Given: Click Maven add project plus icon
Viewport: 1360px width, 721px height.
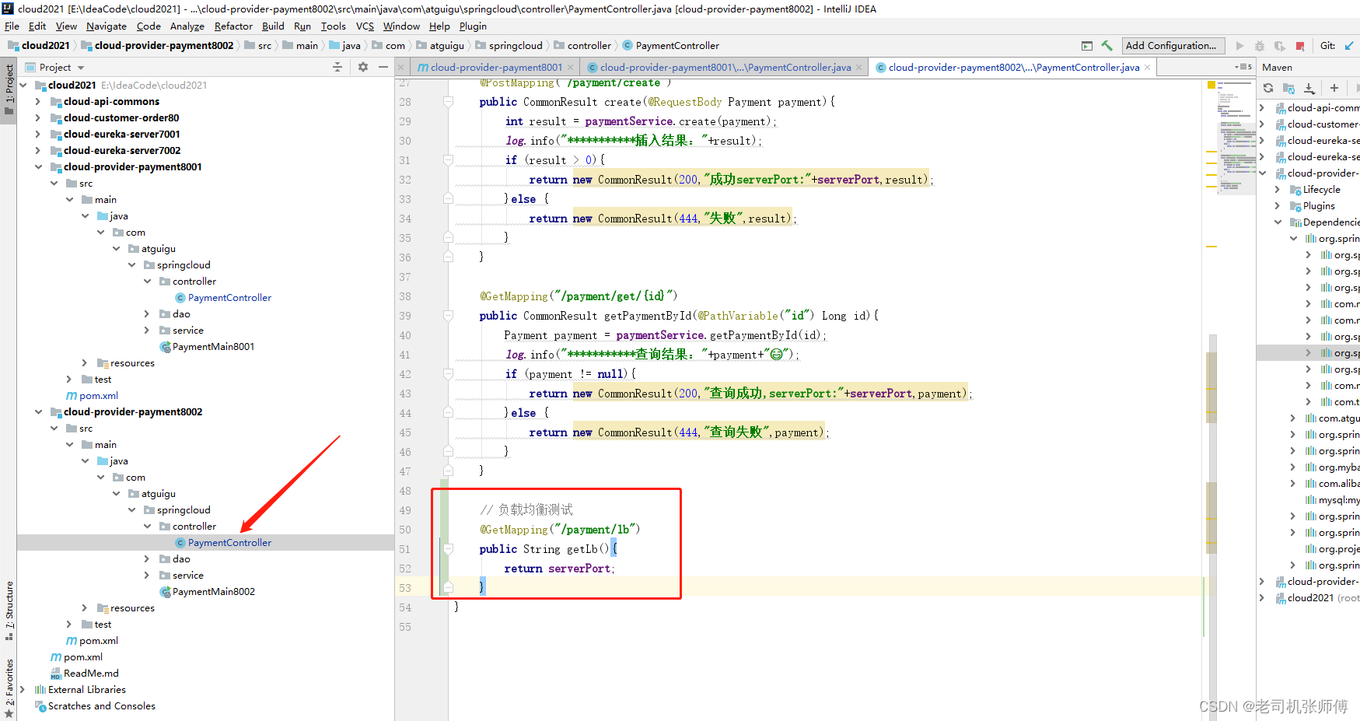Looking at the screenshot, I should click(1334, 88).
